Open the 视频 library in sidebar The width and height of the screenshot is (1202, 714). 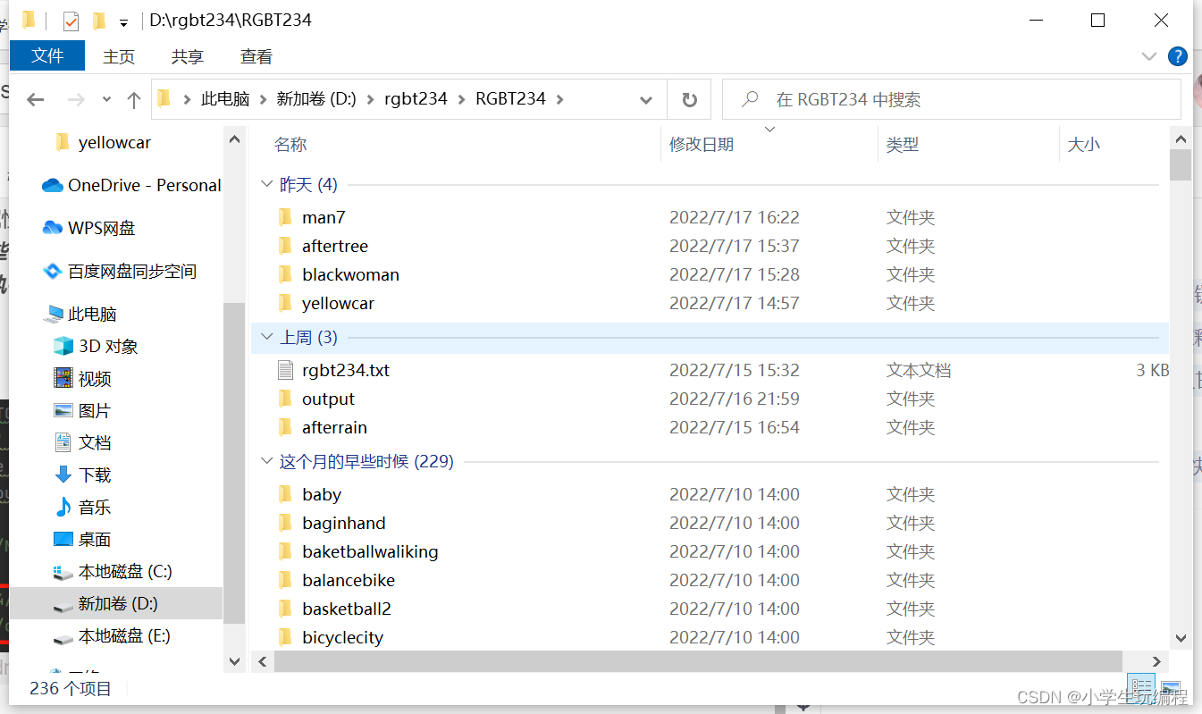click(82, 378)
